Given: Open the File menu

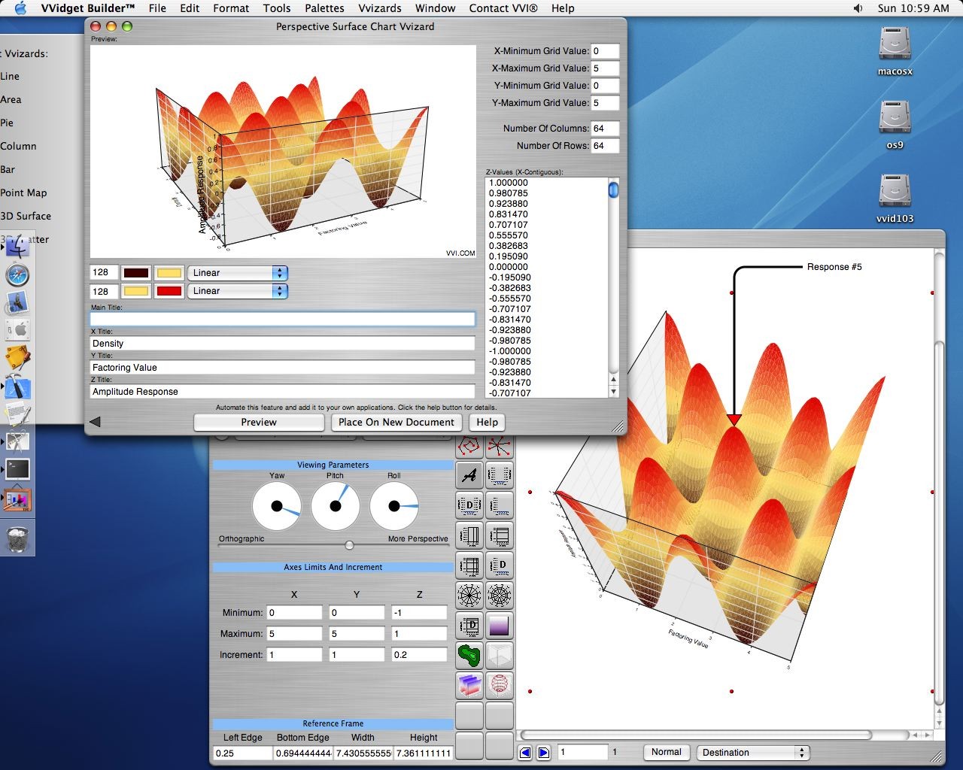Looking at the screenshot, I should point(157,8).
